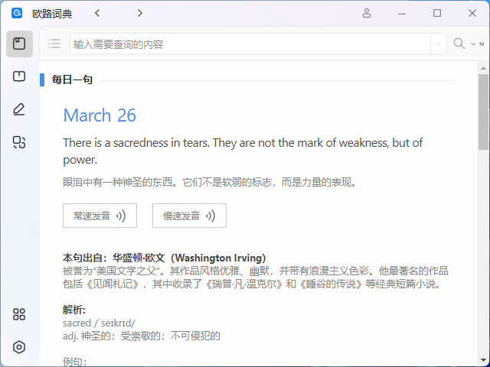490x367 pixels.
Task: Click the Chinese translation 眼泪中有一种神圣的东西
Action: [x=210, y=182]
